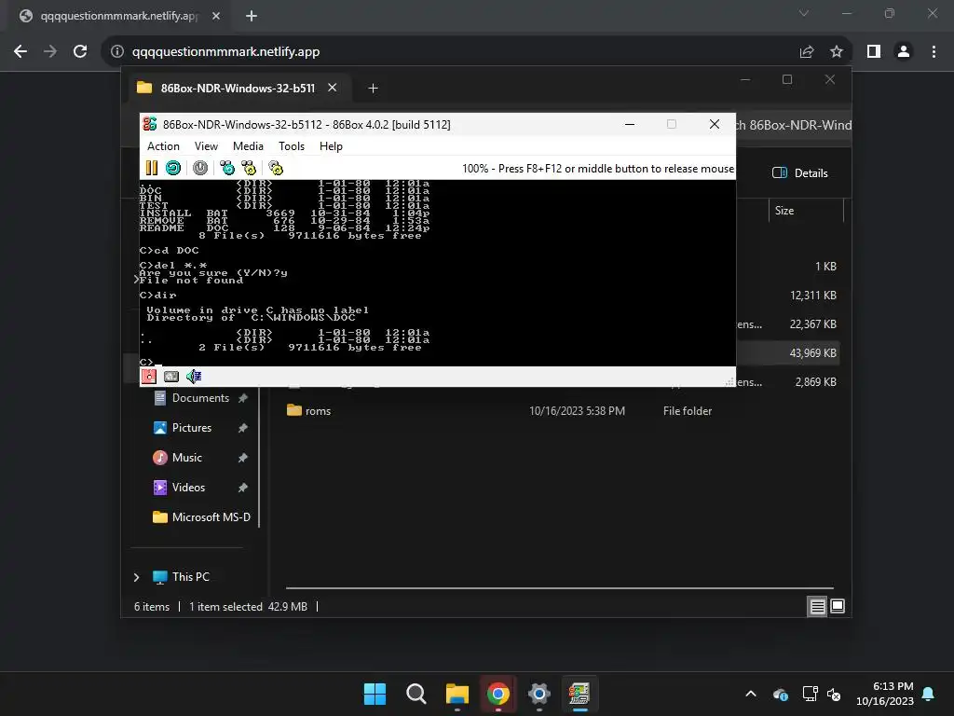The height and width of the screenshot is (716, 954).
Task: Bookmark this page with the star icon
Action: 837,52
